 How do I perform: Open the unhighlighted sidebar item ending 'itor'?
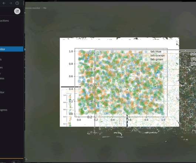tap(2, 92)
